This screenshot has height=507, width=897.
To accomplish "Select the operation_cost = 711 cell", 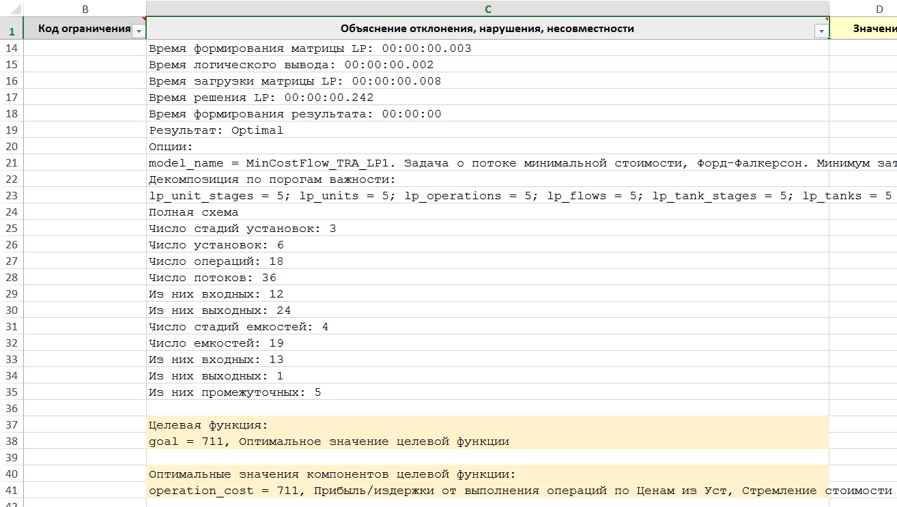I will pos(478,491).
